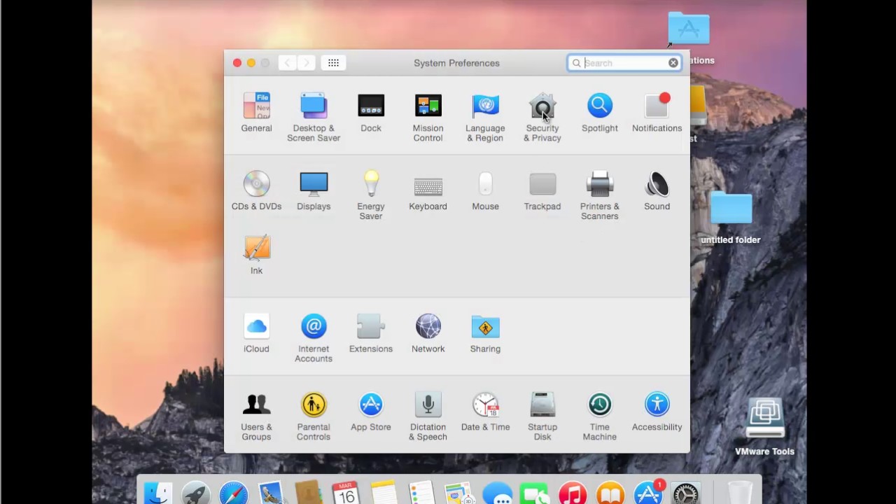Open CDs & DVDs preferences
The height and width of the screenshot is (504, 896).
[x=256, y=190]
